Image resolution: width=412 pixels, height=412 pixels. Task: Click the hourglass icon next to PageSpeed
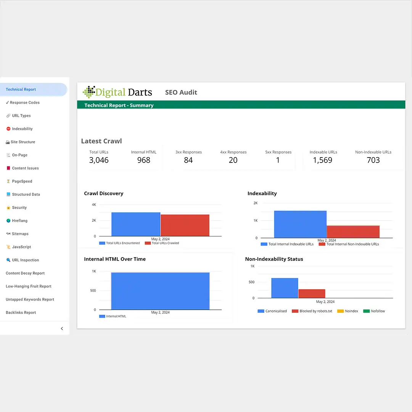(x=8, y=182)
